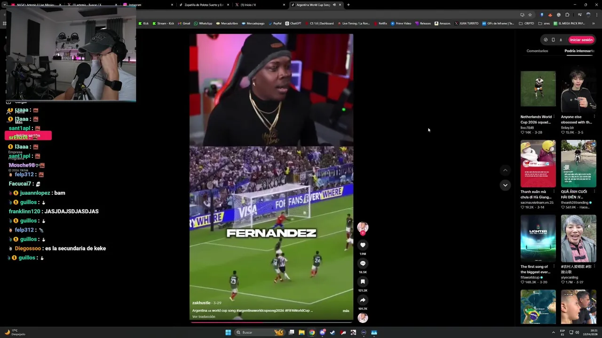This screenshot has width=602, height=338.
Task: Open Discord from the taskbar
Action: [322, 332]
